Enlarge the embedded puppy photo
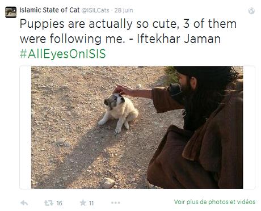Image resolution: width=261 pixels, height=211 pixels. tap(137, 127)
